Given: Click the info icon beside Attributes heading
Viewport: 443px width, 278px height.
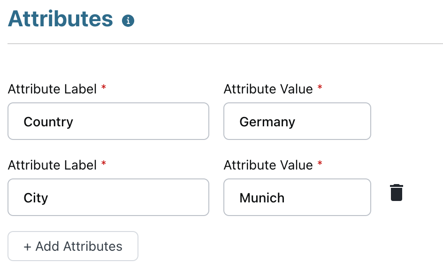Looking at the screenshot, I should [x=128, y=21].
